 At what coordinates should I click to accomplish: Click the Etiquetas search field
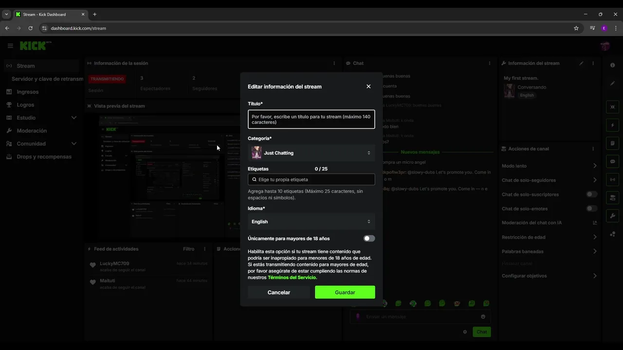point(311,179)
